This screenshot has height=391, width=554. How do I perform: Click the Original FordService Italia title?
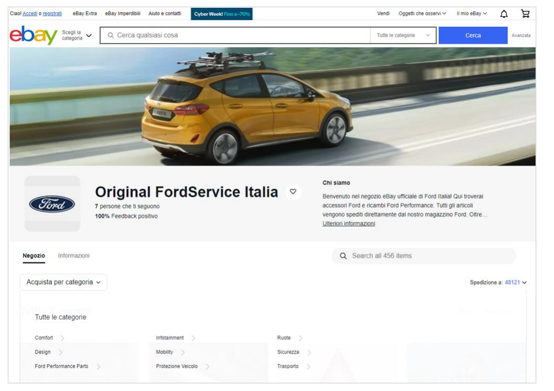(186, 192)
